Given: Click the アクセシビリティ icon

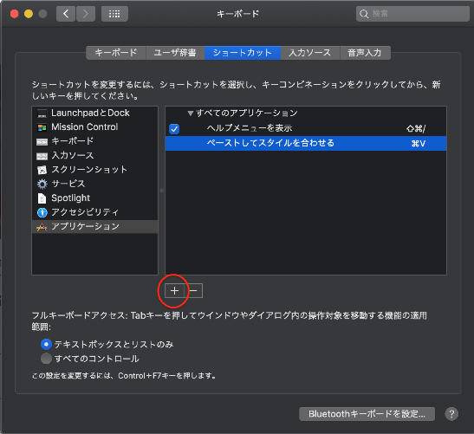Looking at the screenshot, I should (x=42, y=212).
